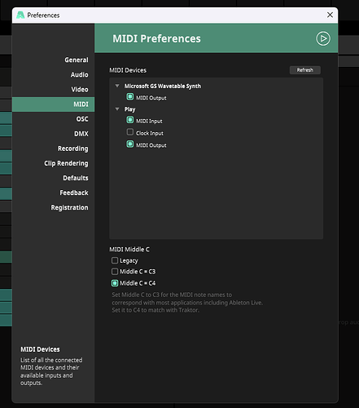
Task: Collapse the Play device tree
Action: [117, 109]
